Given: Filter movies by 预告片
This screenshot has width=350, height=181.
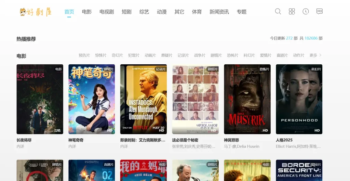Looking at the screenshot, I should tap(84, 55).
